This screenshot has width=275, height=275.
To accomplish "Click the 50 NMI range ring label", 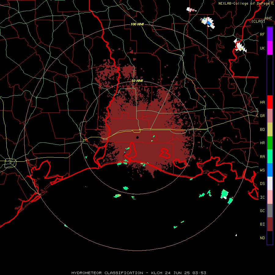I will click(x=137, y=81).
